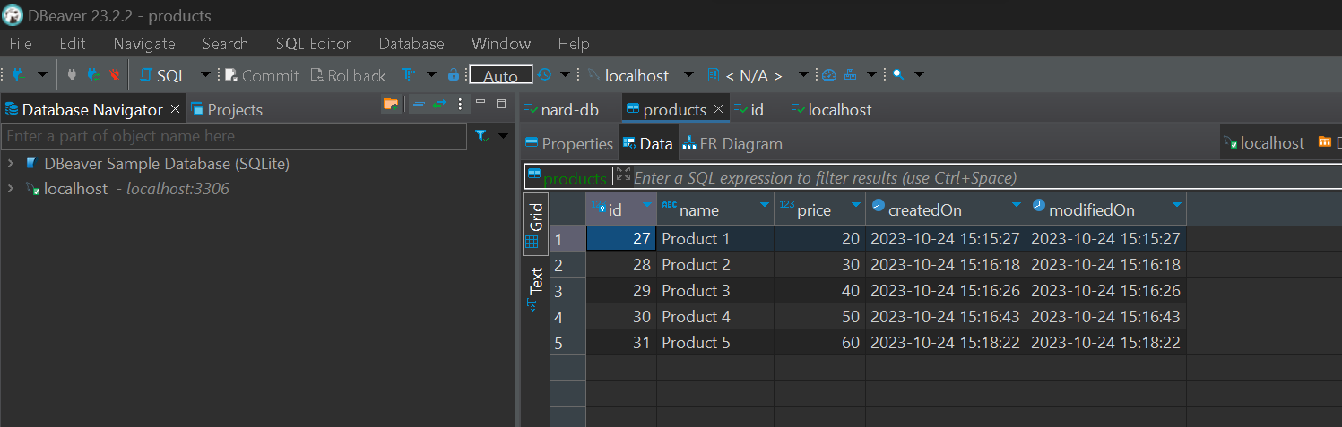Open the Database menu
The height and width of the screenshot is (427, 1342).
point(411,43)
